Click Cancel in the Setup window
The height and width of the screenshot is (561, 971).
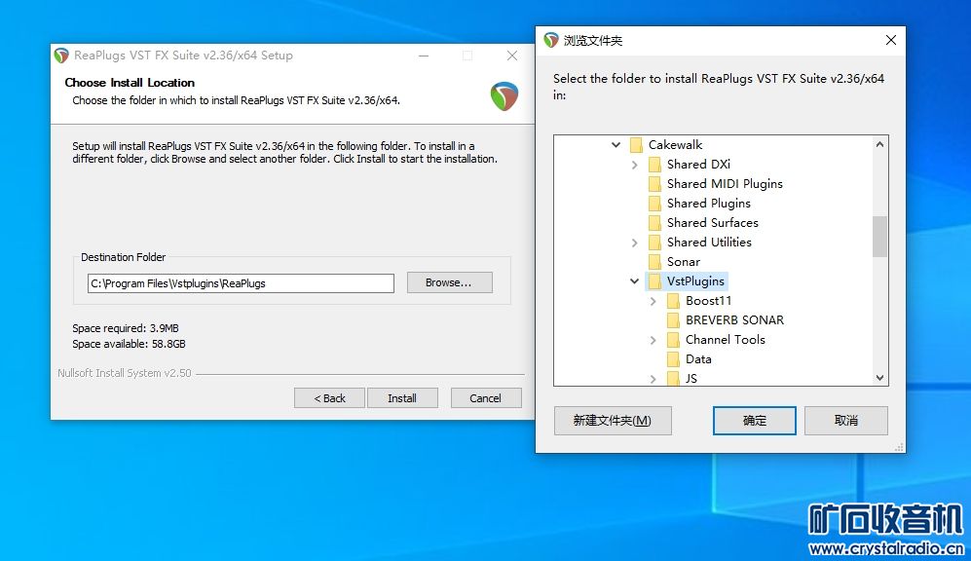(x=485, y=398)
